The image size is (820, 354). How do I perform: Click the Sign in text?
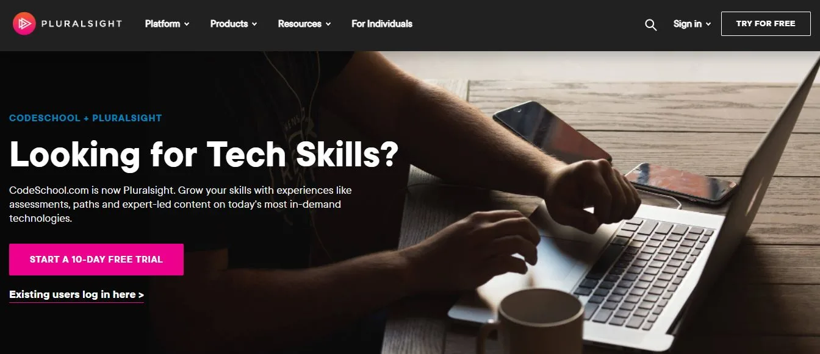pyautogui.click(x=687, y=24)
